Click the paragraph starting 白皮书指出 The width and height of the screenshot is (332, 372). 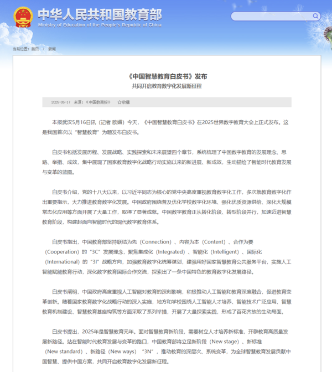point(167,257)
